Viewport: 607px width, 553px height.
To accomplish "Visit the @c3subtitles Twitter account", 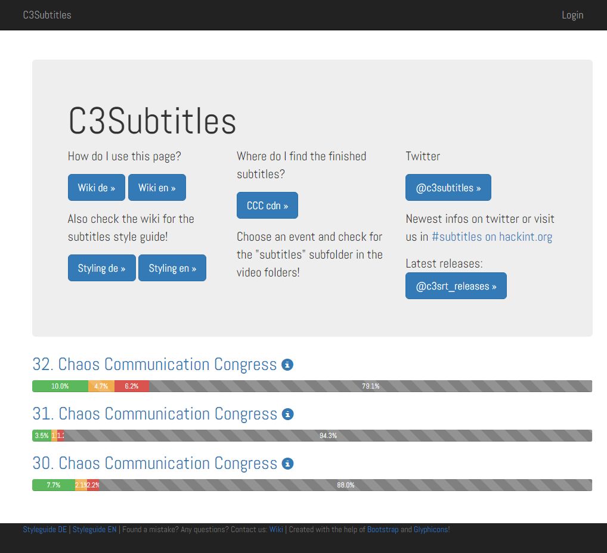I will 448,188.
